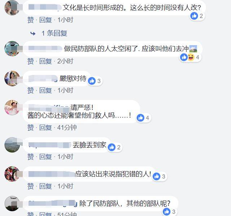The width and height of the screenshot is (231, 216).
Task: Reply to the 嚴懲对待 comment
Action: point(45,90)
